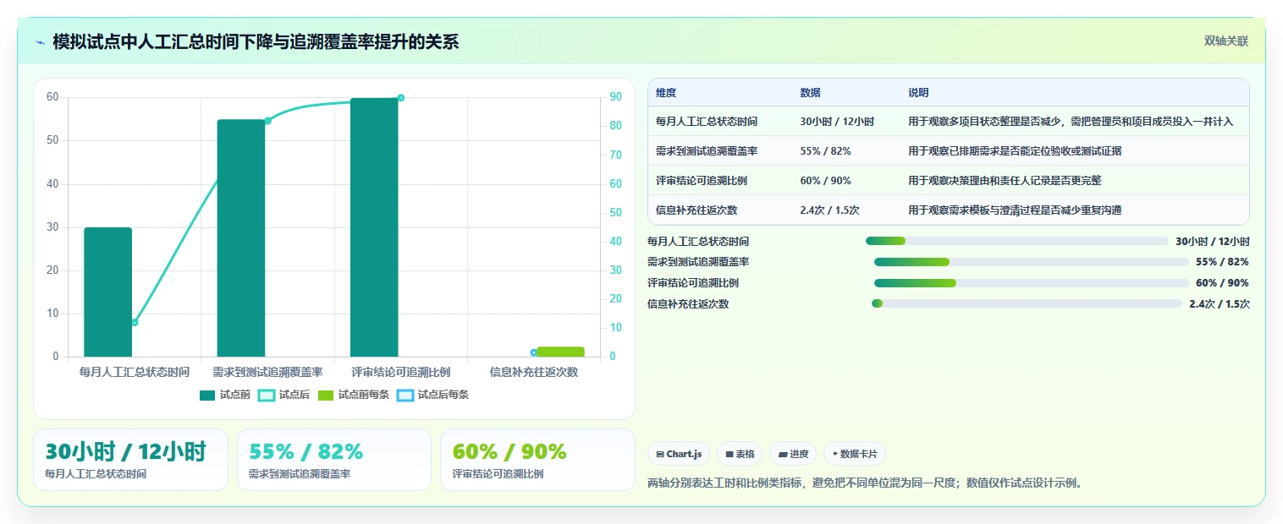Toggle the 试点前每条 legend entry

(x=353, y=395)
